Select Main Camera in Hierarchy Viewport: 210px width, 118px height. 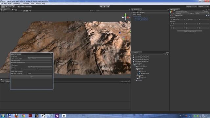coord(137,14)
